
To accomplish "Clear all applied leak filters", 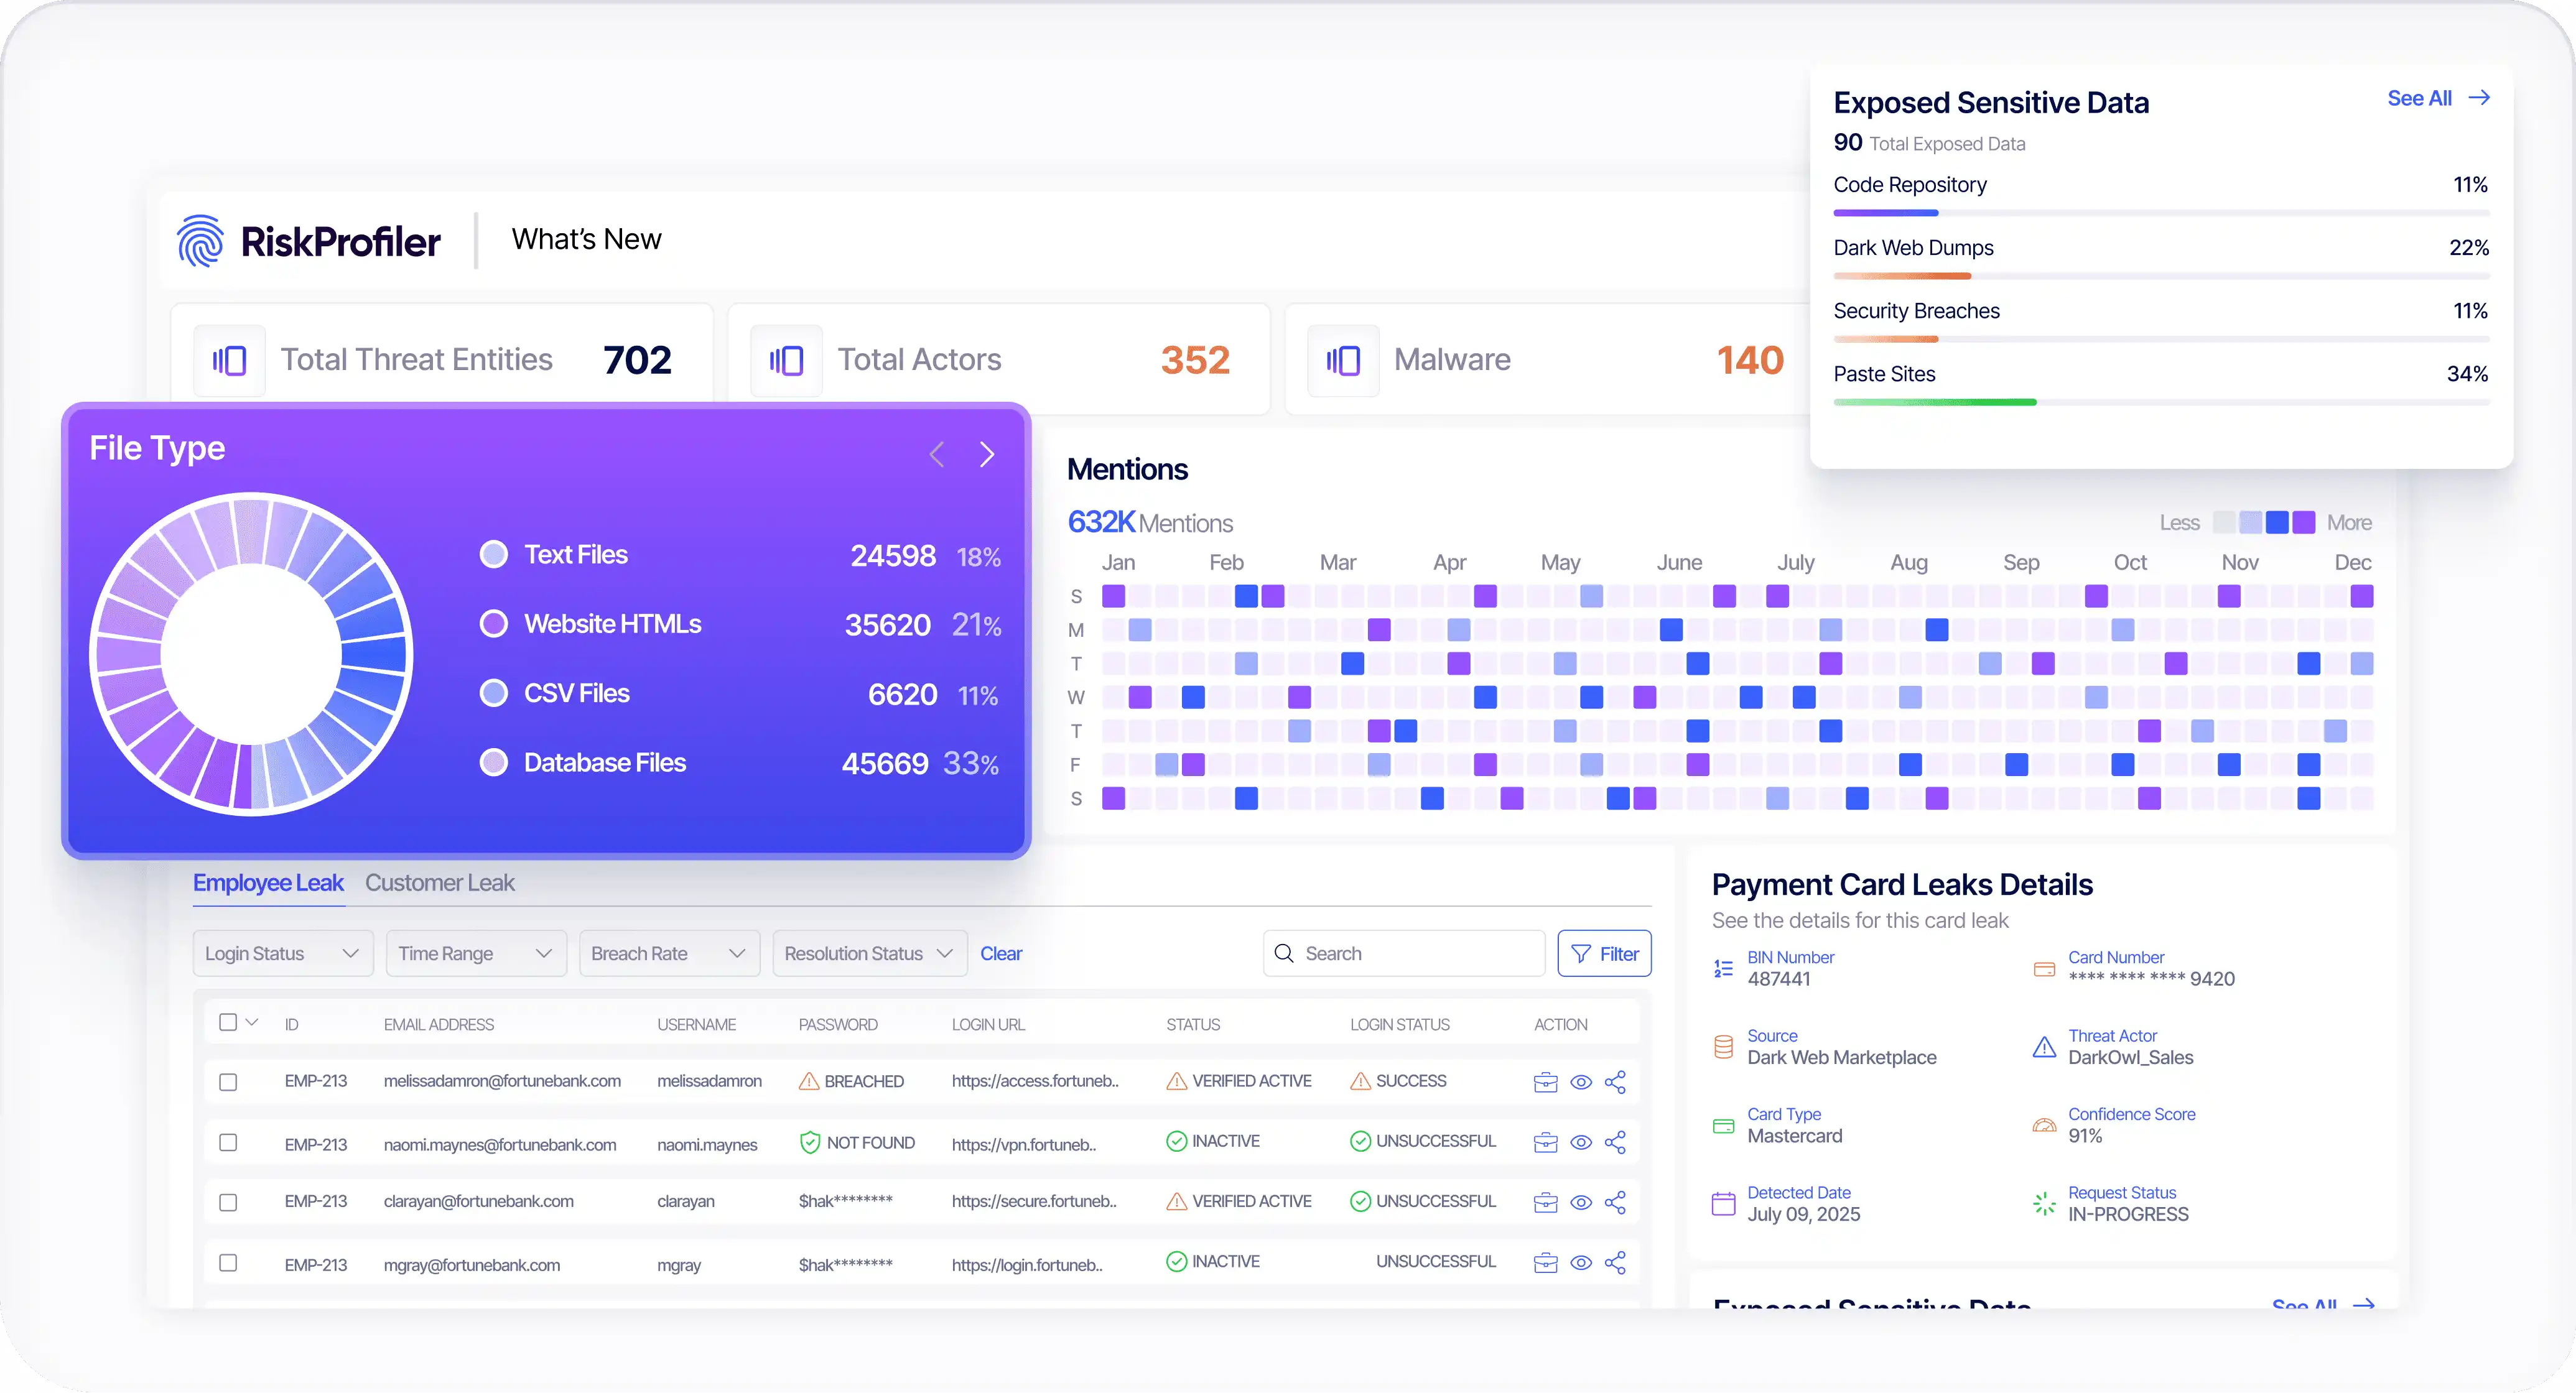I will [1001, 953].
